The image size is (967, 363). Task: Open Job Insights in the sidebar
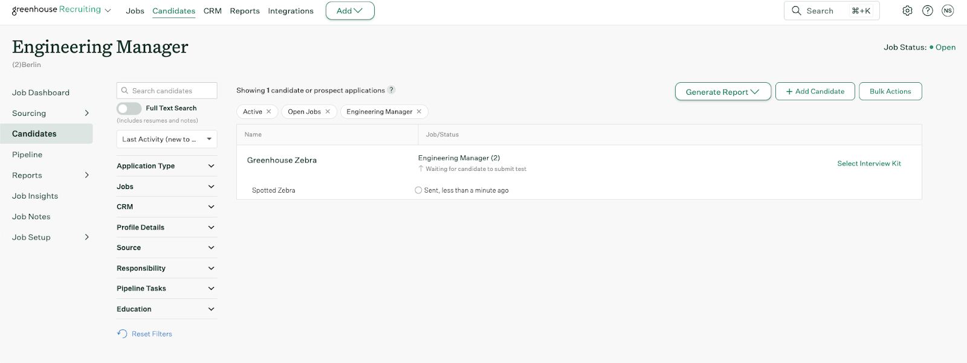[35, 196]
